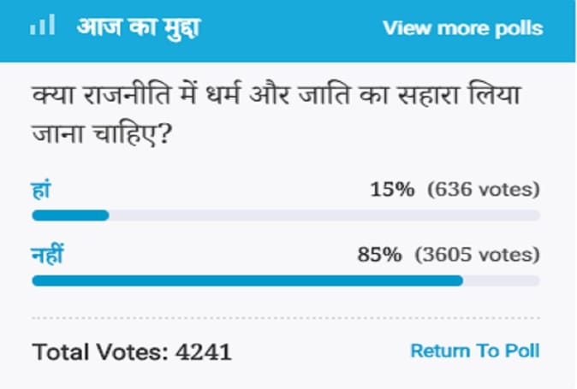Click the 85% result progress bar
The image size is (577, 389).
pyautogui.click(x=286, y=280)
